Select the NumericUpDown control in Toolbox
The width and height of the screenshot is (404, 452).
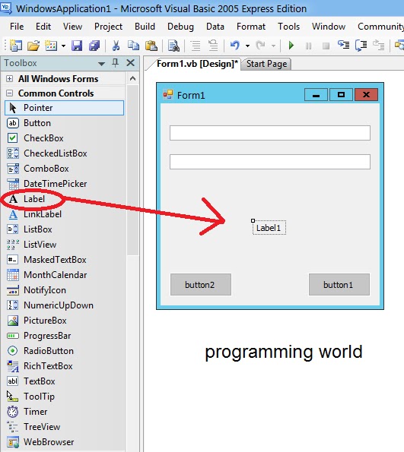[65, 305]
